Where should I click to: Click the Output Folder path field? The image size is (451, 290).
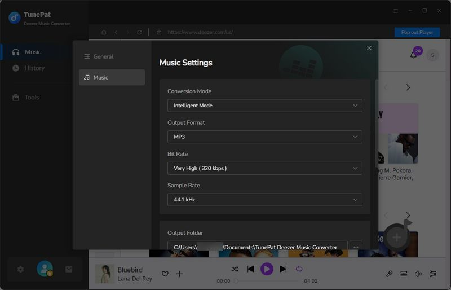(x=258, y=246)
